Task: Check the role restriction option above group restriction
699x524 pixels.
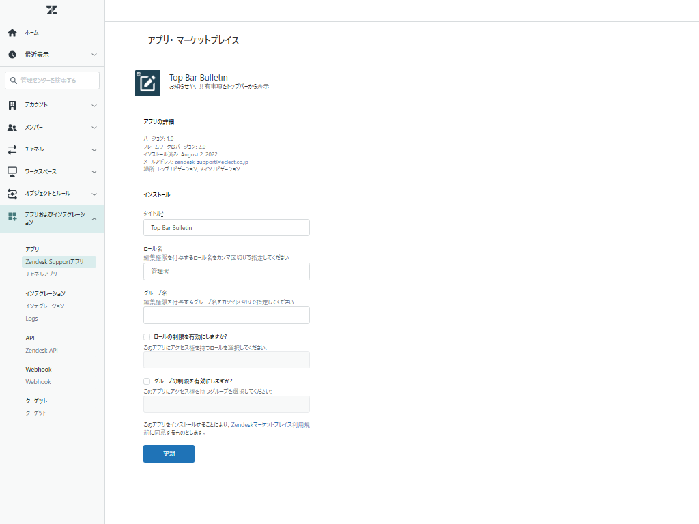Action: 146,336
